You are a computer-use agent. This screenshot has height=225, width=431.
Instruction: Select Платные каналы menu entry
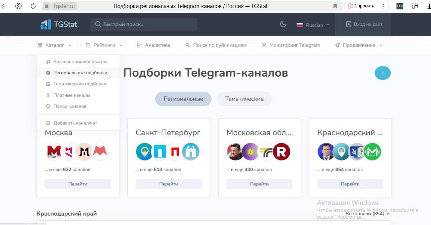(78, 95)
